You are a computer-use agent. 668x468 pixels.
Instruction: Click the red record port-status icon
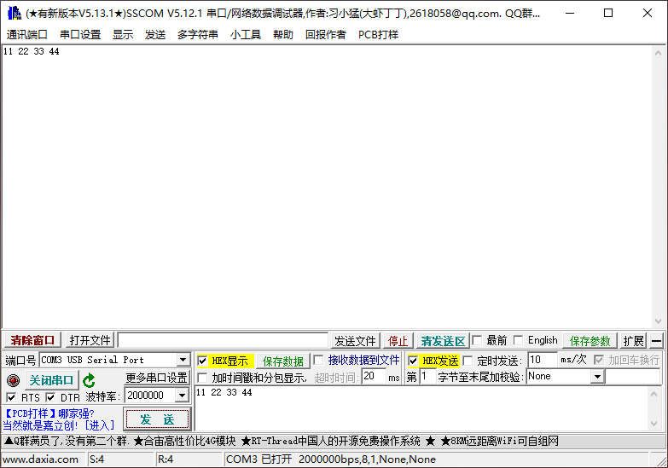[13, 380]
